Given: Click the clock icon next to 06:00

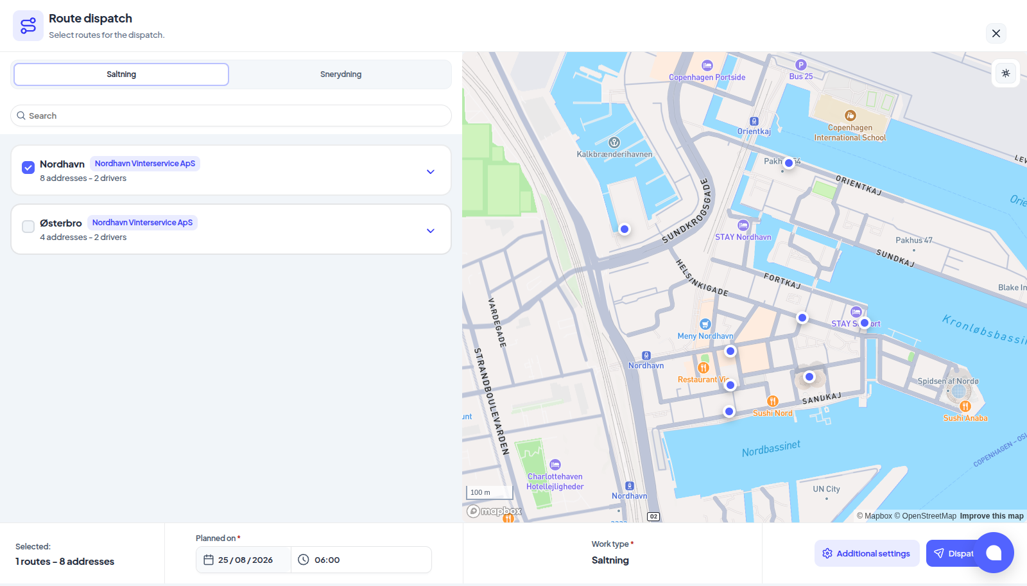Looking at the screenshot, I should (x=304, y=560).
